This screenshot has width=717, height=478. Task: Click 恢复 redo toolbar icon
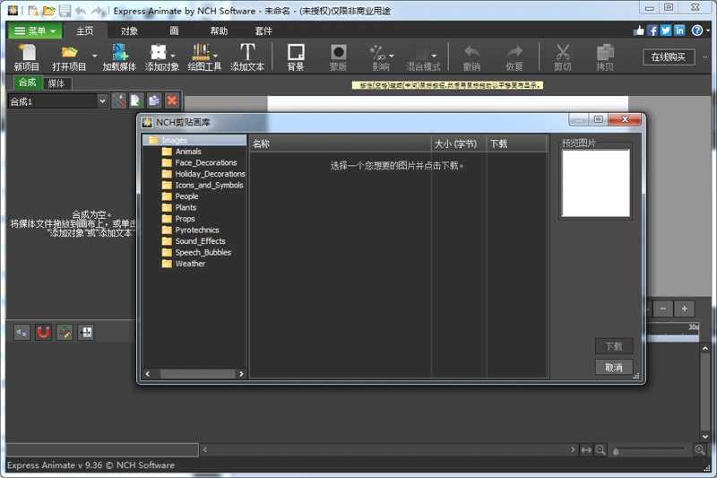(514, 57)
